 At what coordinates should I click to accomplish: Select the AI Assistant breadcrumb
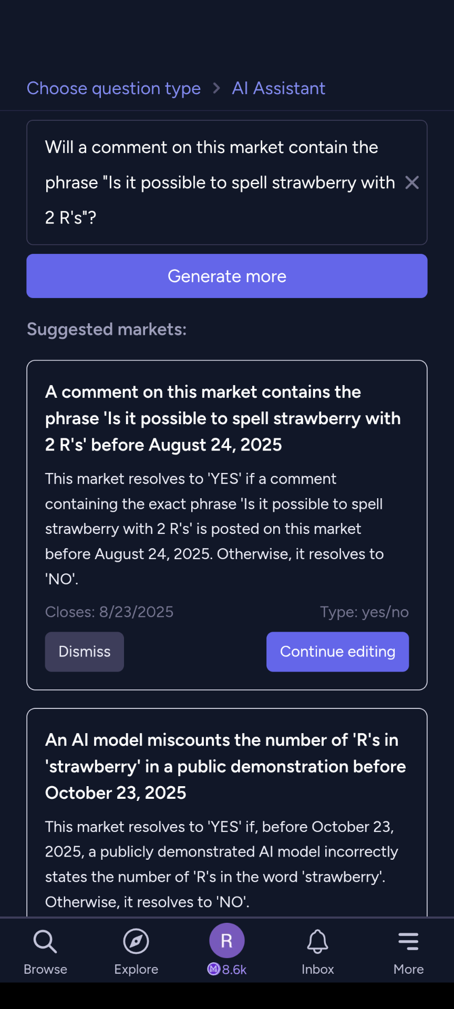278,88
